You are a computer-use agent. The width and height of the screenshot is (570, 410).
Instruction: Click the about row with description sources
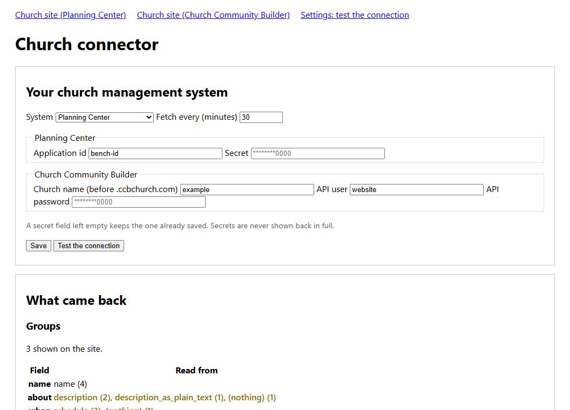pos(152,398)
